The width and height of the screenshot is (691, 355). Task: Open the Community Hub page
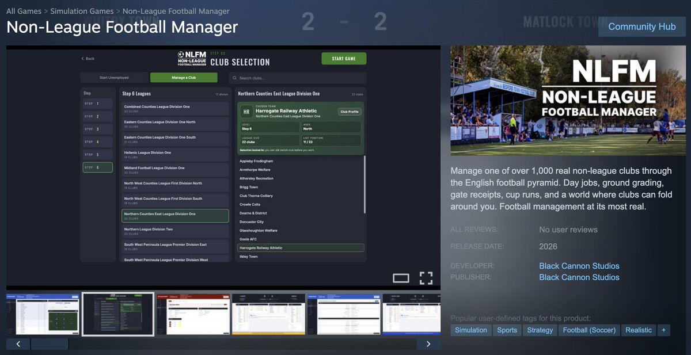(x=641, y=26)
